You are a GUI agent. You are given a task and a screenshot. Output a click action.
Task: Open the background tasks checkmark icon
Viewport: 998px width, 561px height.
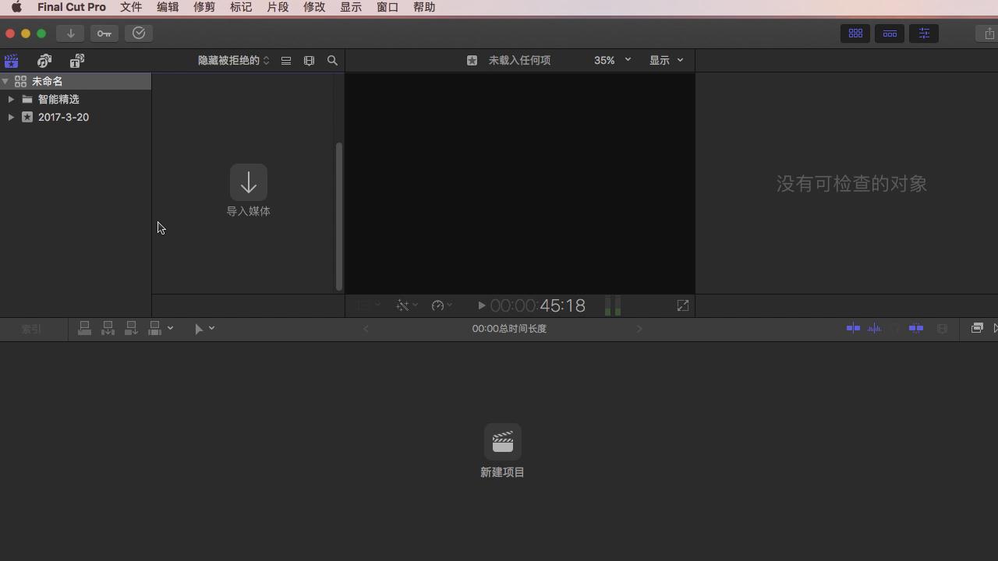pos(139,34)
